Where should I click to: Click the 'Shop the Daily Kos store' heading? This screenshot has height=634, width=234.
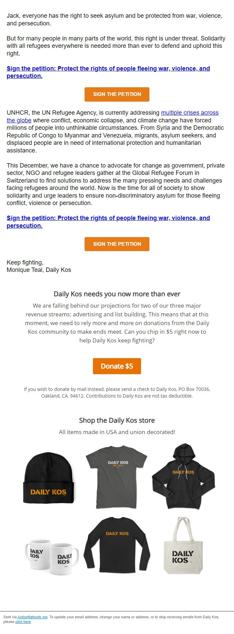pos(117,420)
